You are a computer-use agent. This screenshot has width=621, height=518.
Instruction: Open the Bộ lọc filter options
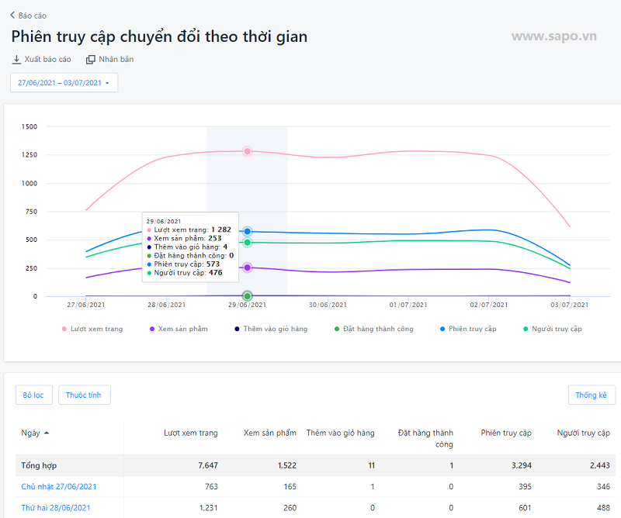pyautogui.click(x=33, y=395)
